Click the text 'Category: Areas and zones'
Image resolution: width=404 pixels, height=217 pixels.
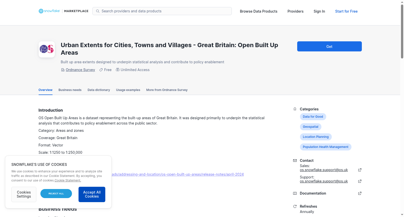[x=61, y=131]
